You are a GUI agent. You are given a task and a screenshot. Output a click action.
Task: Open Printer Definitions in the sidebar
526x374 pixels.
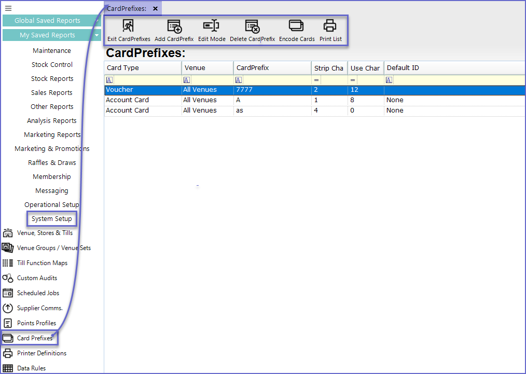[41, 353]
